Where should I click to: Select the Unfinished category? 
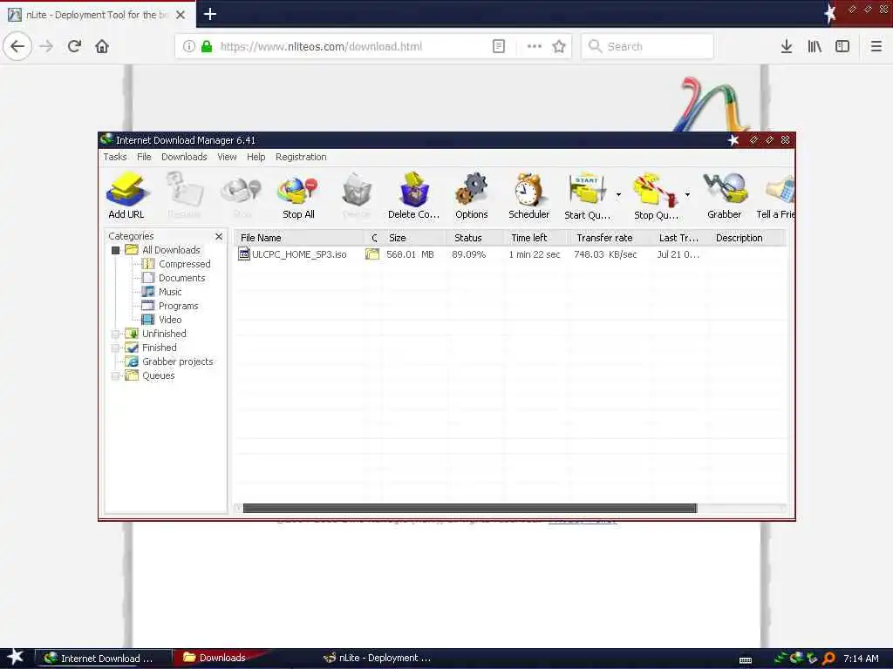coord(164,334)
